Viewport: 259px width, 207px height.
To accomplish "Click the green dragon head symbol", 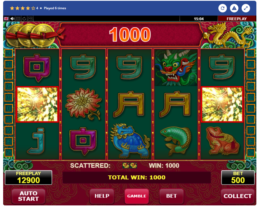I will [176, 68].
